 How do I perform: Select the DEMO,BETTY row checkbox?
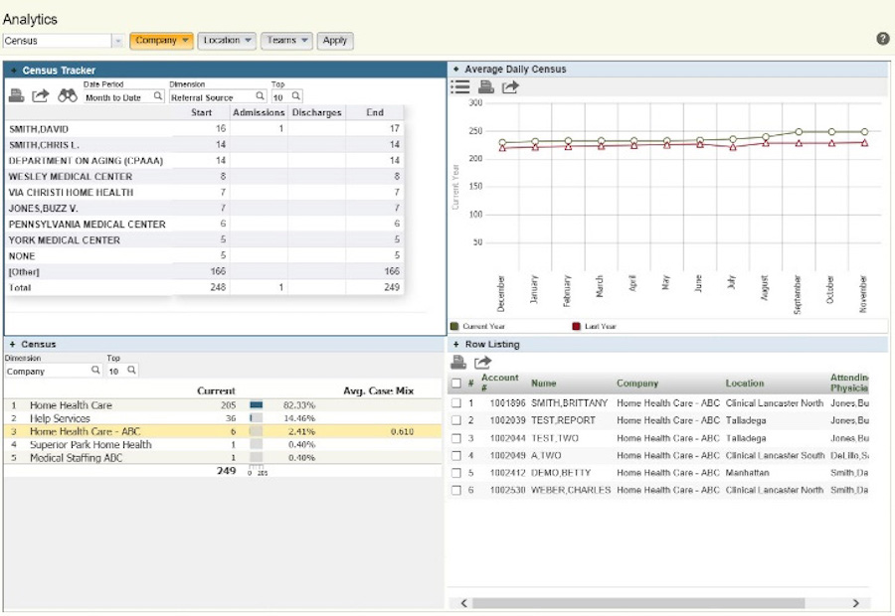[455, 473]
